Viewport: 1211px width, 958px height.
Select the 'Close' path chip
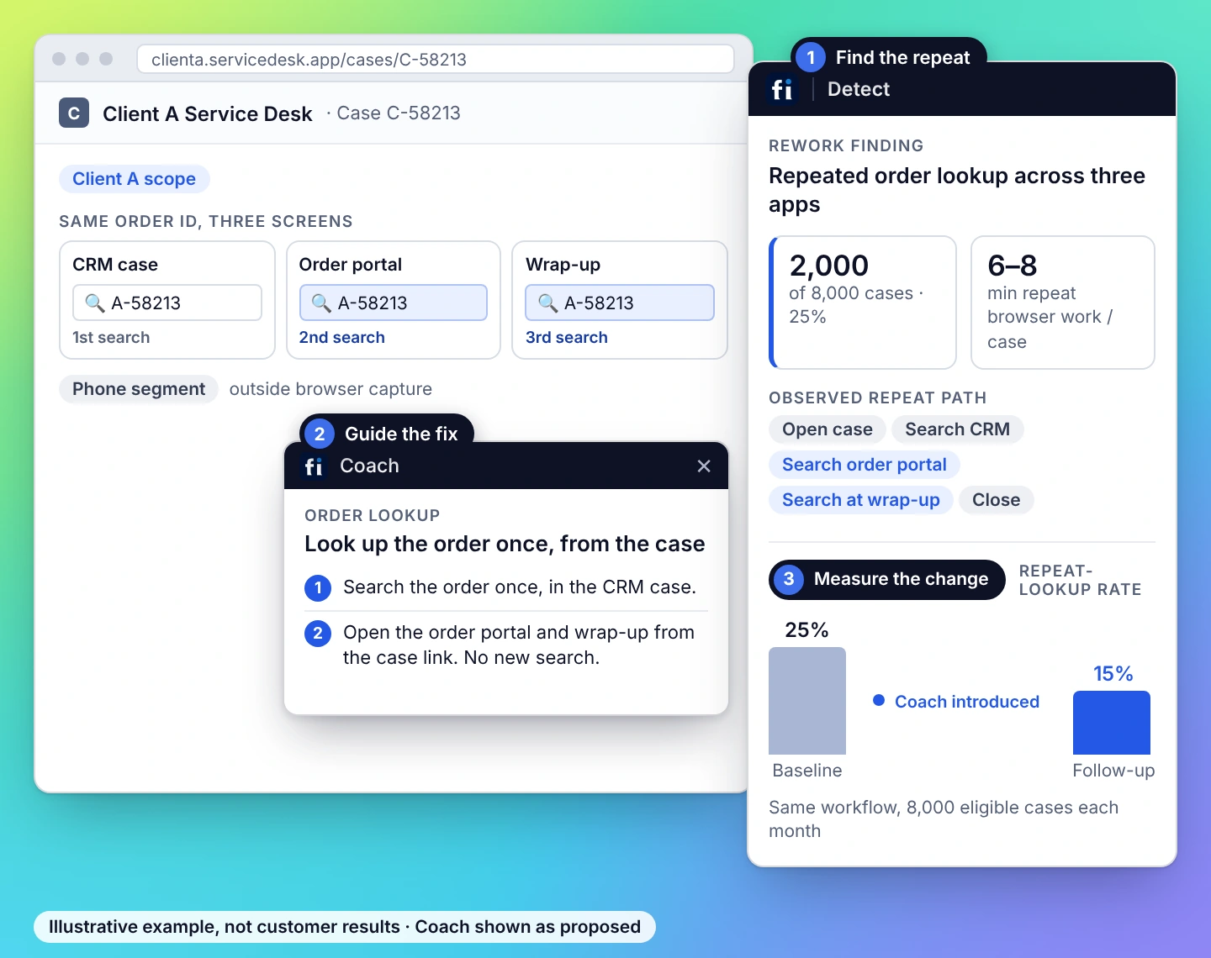coord(996,500)
